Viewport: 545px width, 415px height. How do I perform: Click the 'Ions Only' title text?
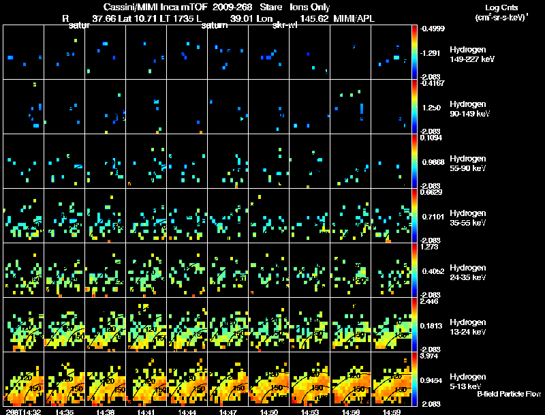click(x=309, y=7)
